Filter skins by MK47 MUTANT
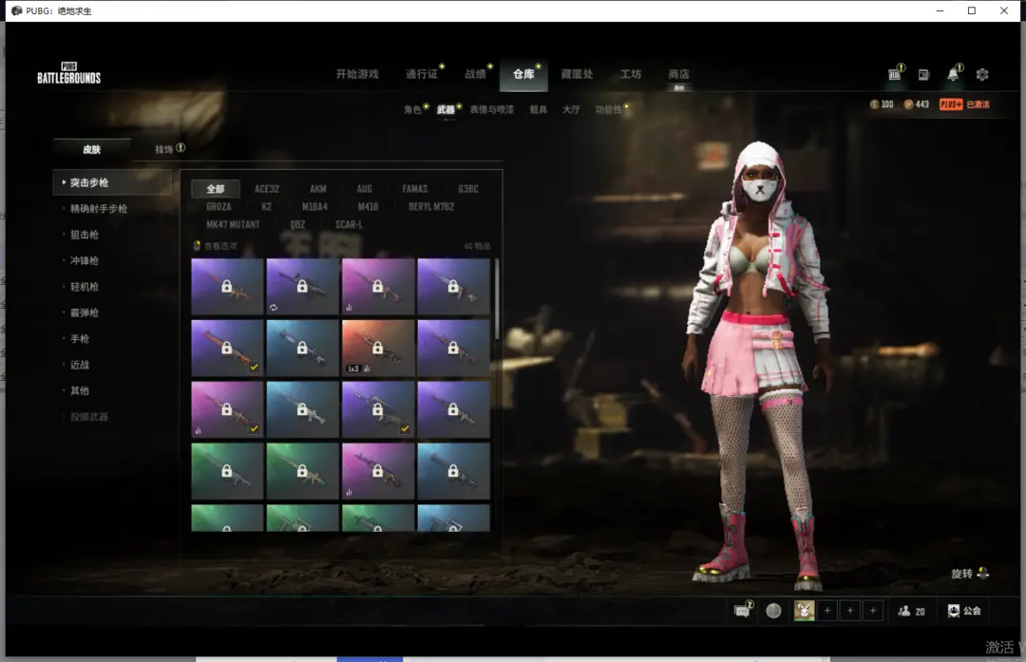This screenshot has width=1026, height=662. click(233, 224)
